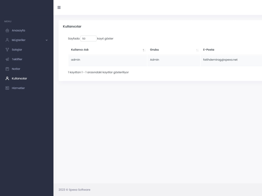This screenshot has width=262, height=196.
Task: Click the Teklifler paper plane icon
Action: tap(7, 59)
